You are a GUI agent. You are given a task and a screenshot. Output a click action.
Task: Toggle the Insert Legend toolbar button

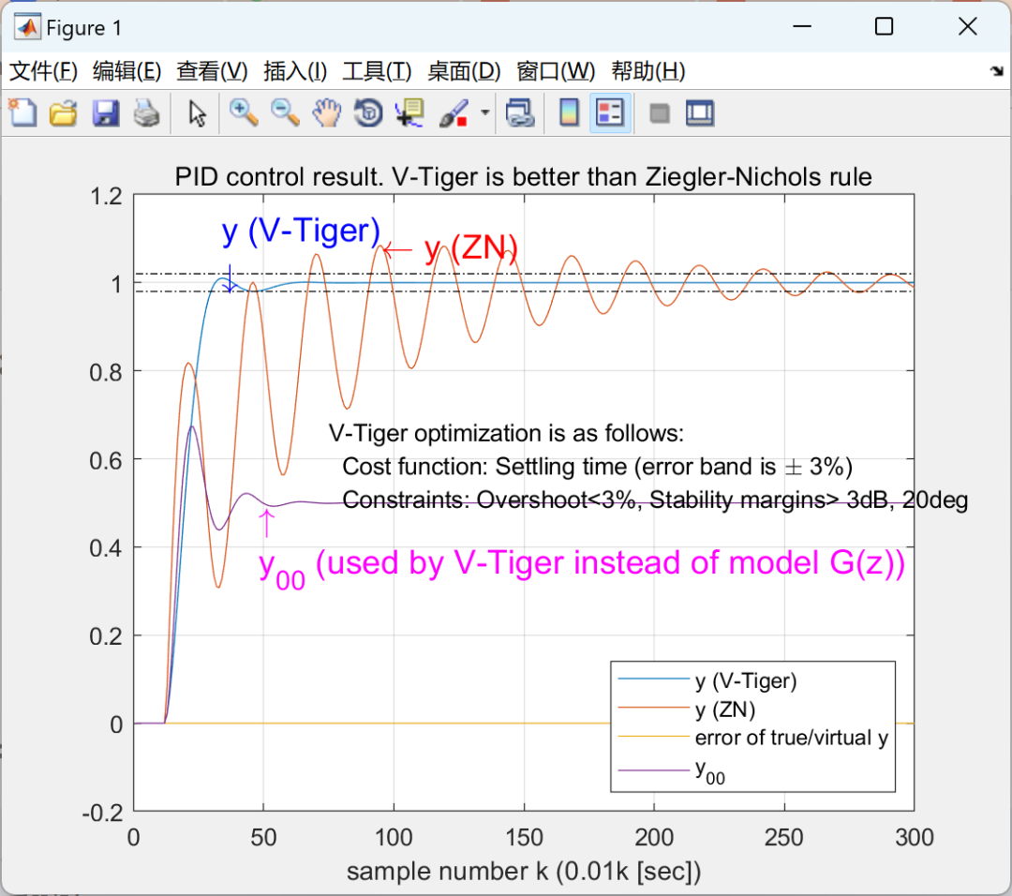point(610,113)
